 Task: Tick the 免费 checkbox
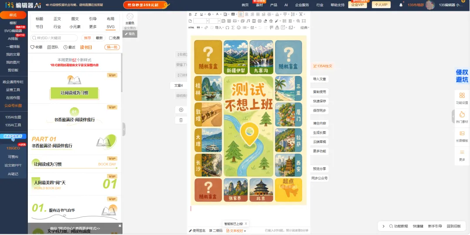[111, 38]
